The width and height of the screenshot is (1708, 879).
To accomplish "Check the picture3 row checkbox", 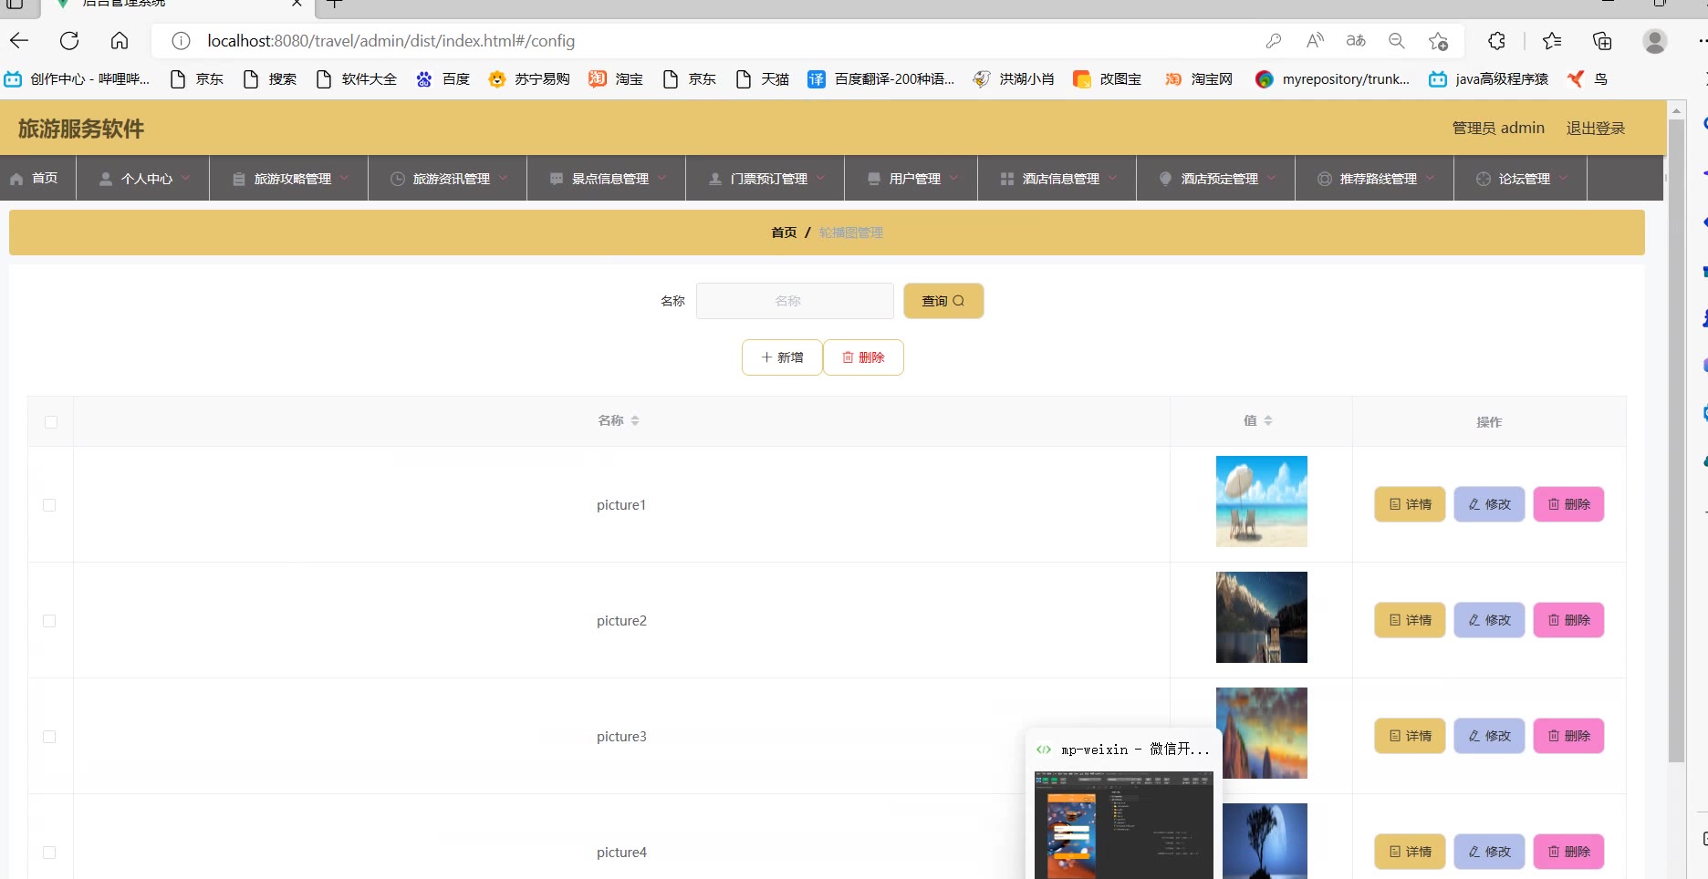I will coord(49,737).
